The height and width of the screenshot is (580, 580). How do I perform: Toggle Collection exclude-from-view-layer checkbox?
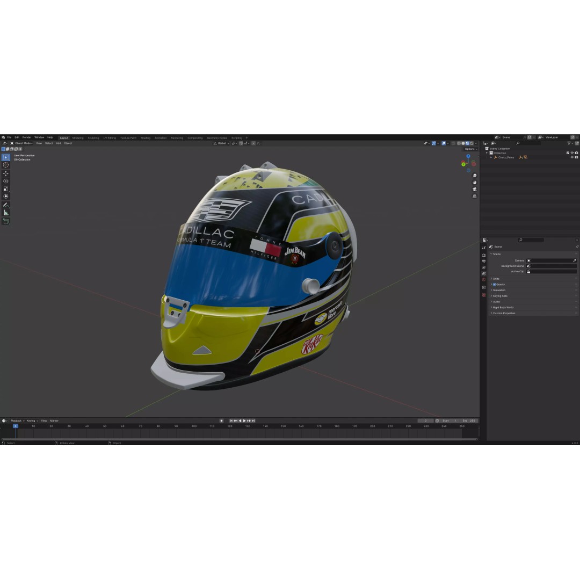tap(568, 153)
